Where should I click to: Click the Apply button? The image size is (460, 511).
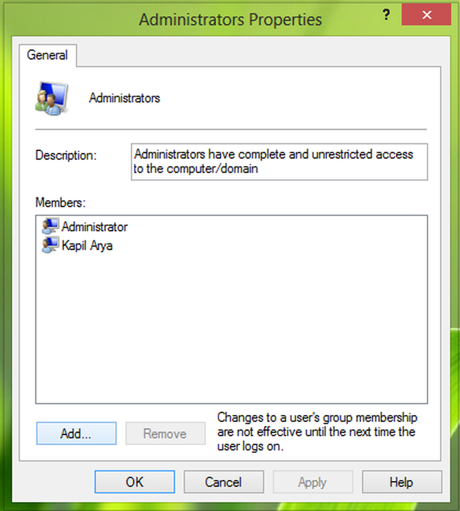[312, 481]
